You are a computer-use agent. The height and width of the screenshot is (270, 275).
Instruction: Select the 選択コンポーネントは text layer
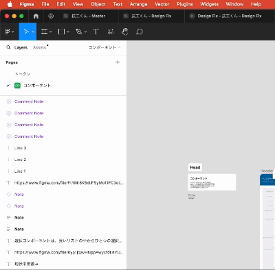point(63,241)
